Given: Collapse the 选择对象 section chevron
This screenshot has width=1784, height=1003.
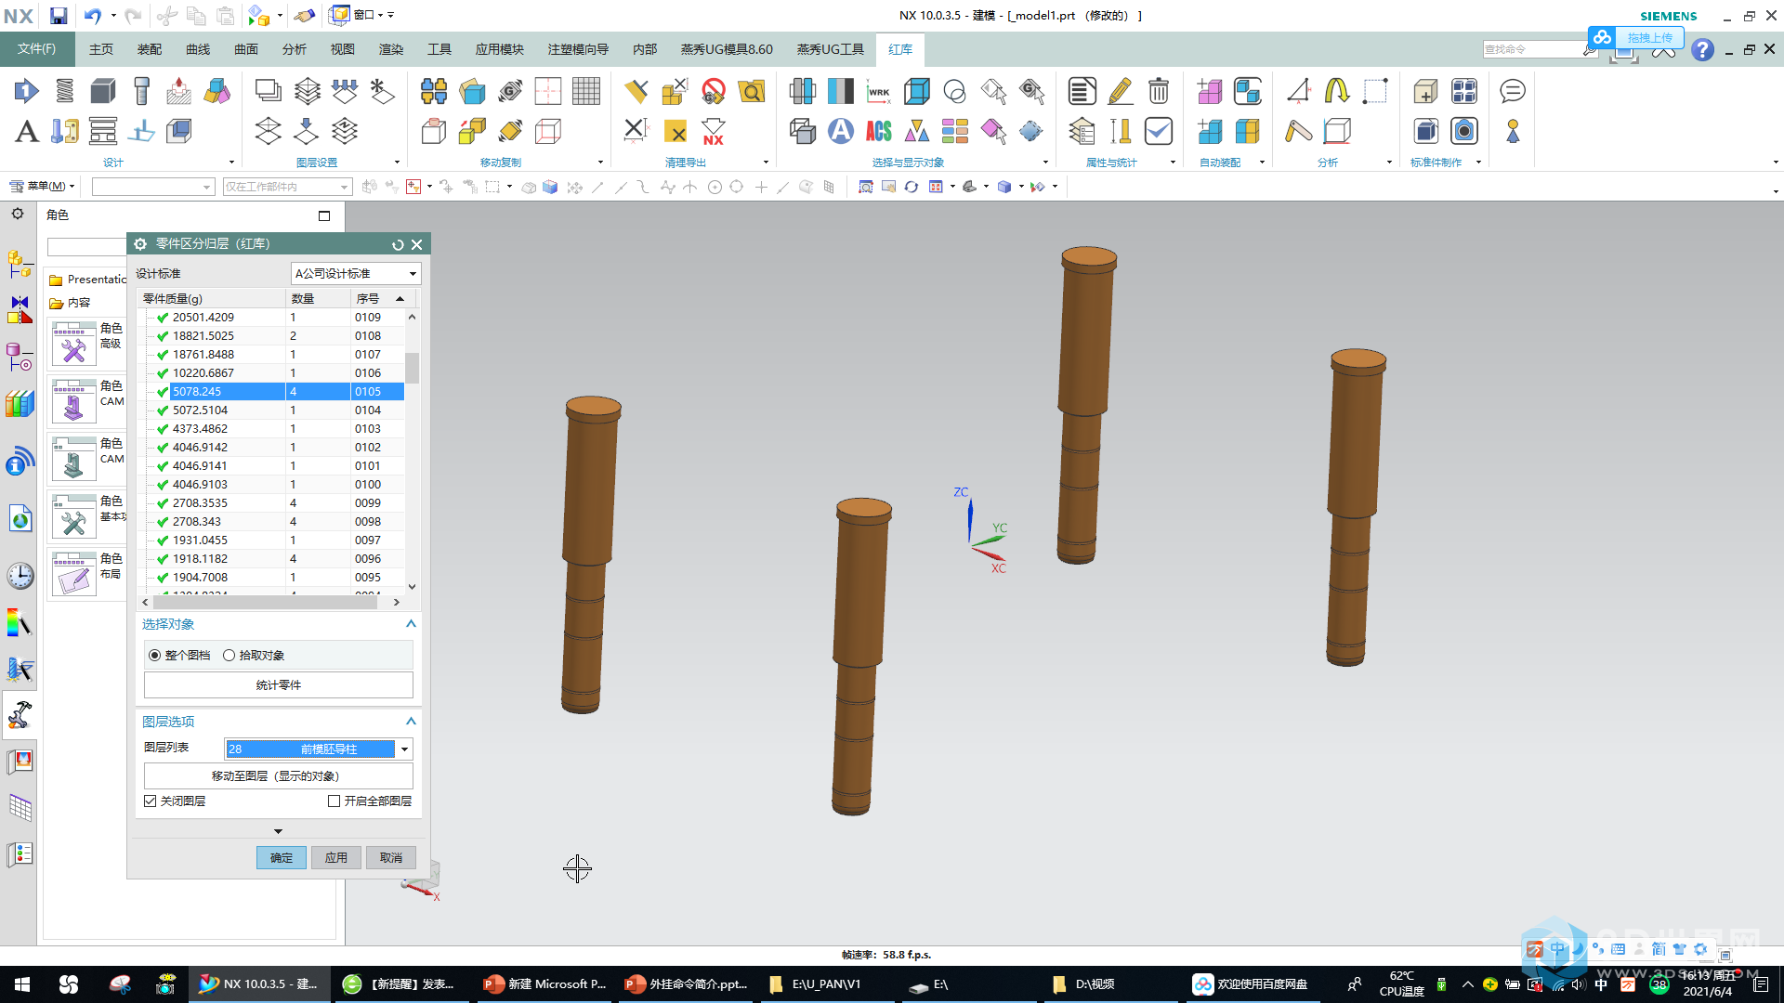Looking at the screenshot, I should [x=411, y=624].
